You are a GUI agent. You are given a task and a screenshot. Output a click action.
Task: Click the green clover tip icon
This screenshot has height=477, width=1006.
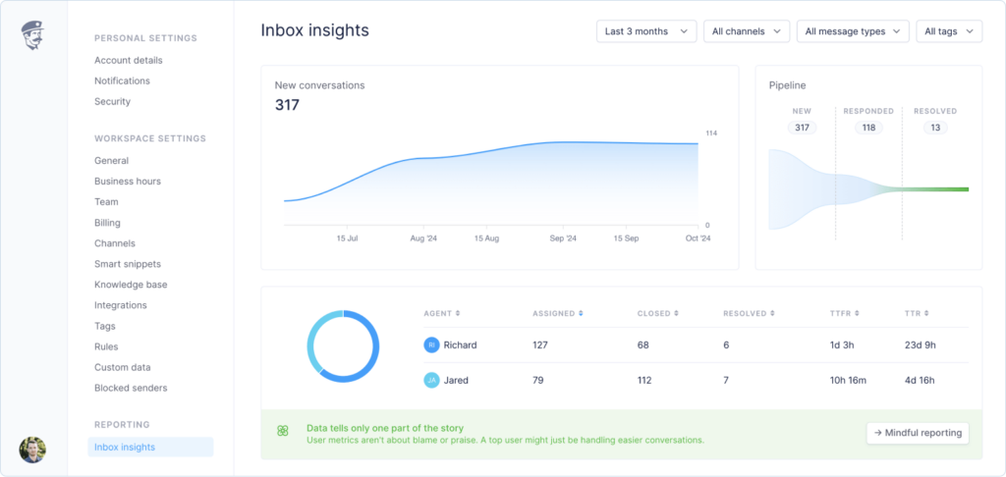point(283,431)
